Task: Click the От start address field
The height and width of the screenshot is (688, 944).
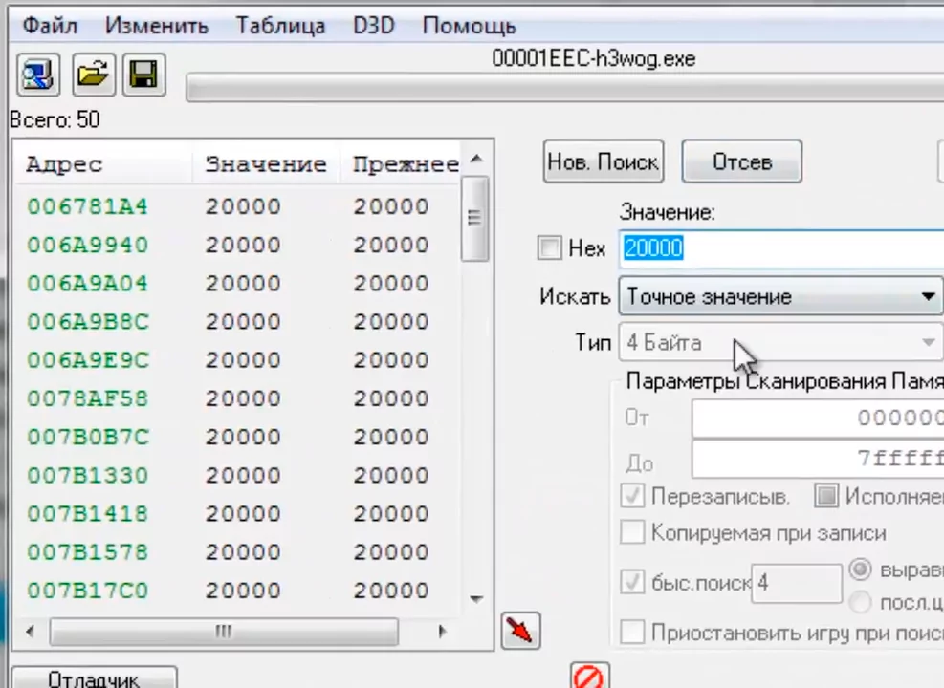Action: point(818,418)
